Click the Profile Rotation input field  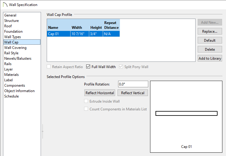pos(133,84)
